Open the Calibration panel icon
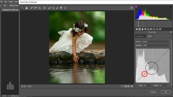This screenshot has width=173, height=97. [x=157, y=29]
